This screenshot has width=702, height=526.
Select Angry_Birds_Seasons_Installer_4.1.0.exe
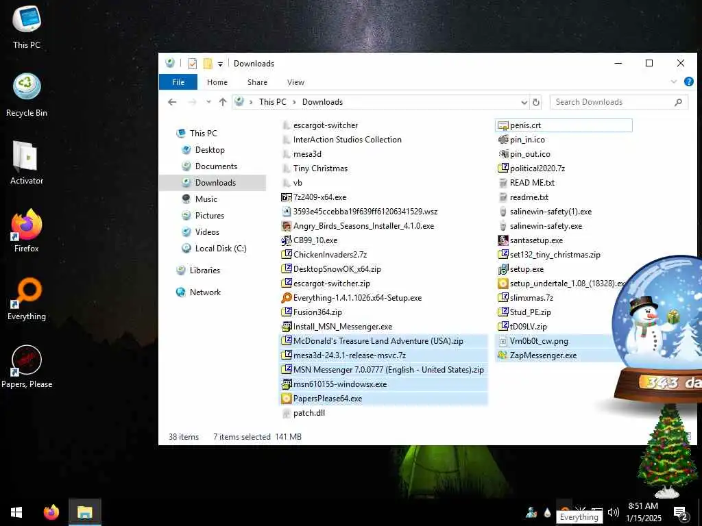click(x=363, y=226)
